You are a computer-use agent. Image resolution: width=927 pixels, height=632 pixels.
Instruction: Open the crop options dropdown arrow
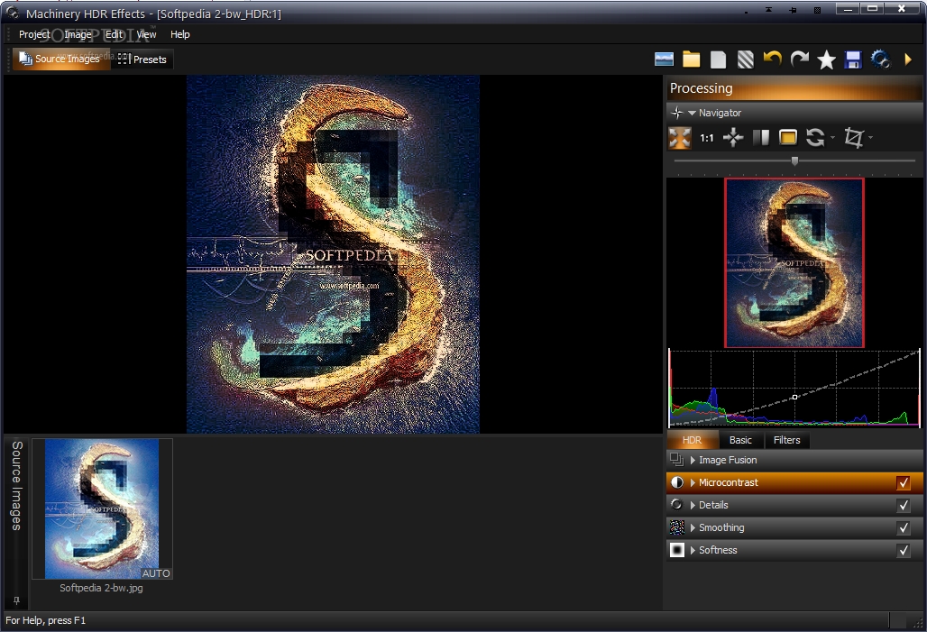coord(870,138)
